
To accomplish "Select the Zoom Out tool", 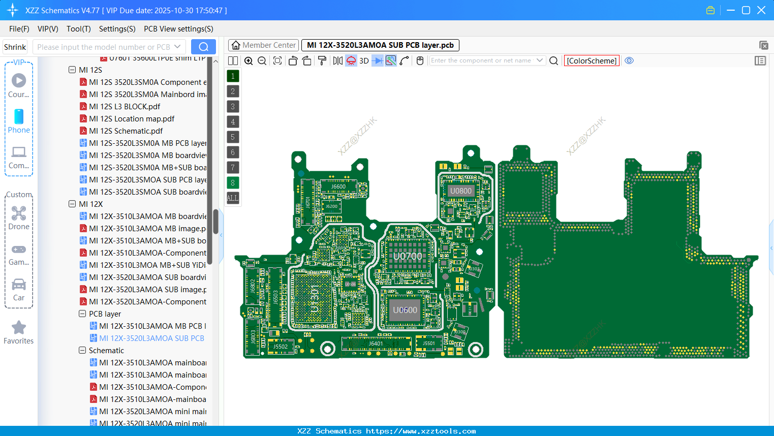I will (261, 60).
